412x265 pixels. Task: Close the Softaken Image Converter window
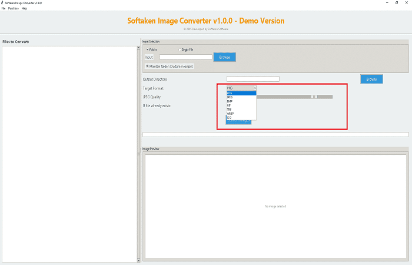click(407, 2)
